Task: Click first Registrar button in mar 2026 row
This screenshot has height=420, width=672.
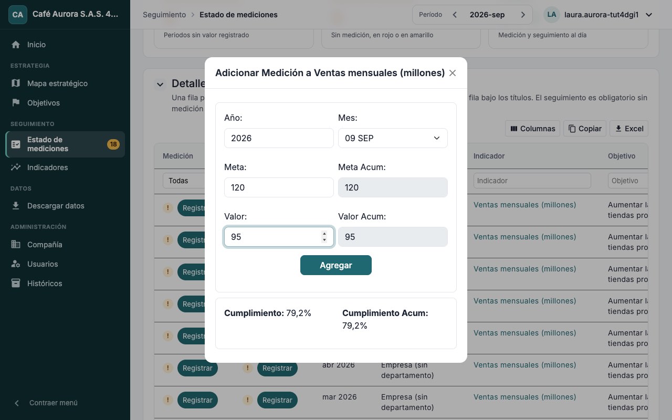Action: click(x=197, y=400)
